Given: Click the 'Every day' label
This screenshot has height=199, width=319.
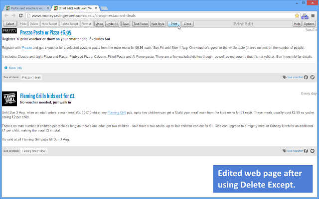Looking at the screenshot, I should pos(309,94).
